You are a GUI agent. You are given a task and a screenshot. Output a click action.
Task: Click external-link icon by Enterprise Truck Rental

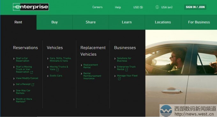(126, 70)
